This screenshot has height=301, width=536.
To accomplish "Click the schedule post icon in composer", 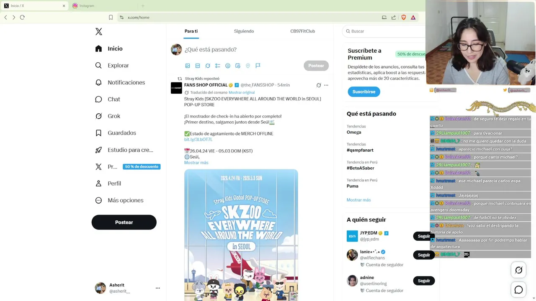I will coord(238,66).
